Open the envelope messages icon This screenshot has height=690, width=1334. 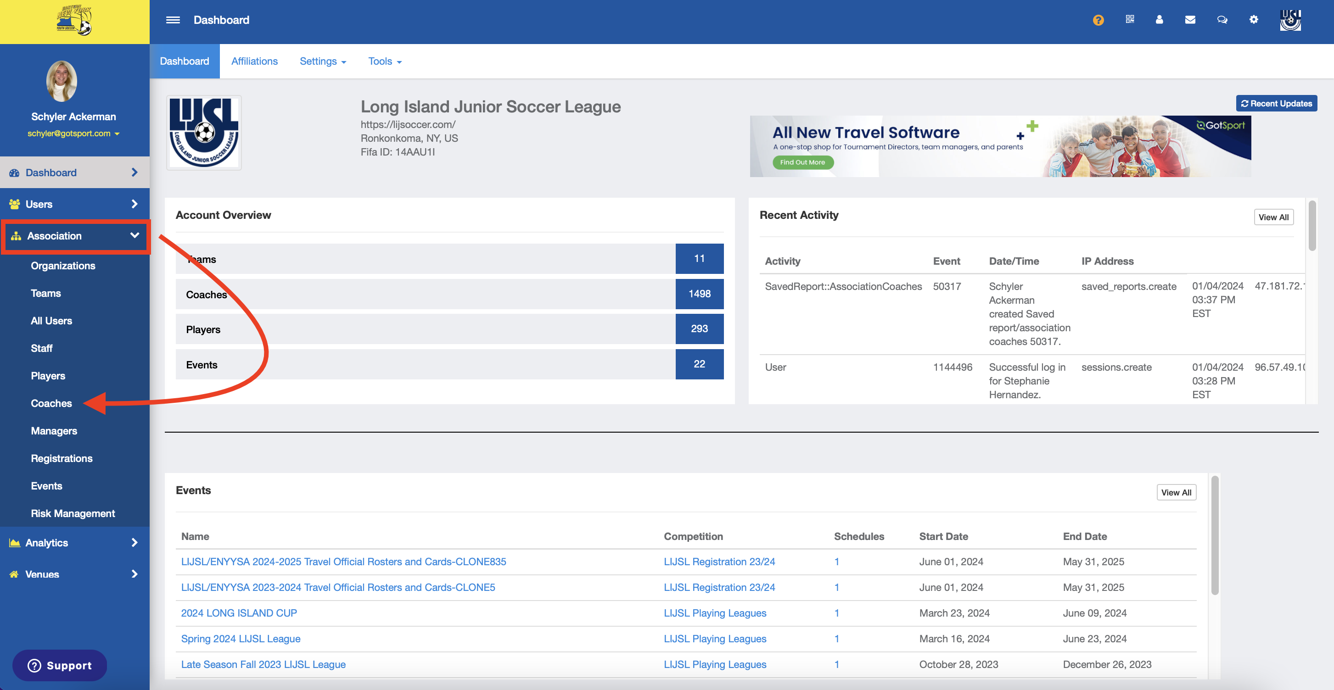click(x=1190, y=20)
